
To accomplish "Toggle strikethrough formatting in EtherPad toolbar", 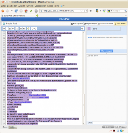I will click(13, 29).
